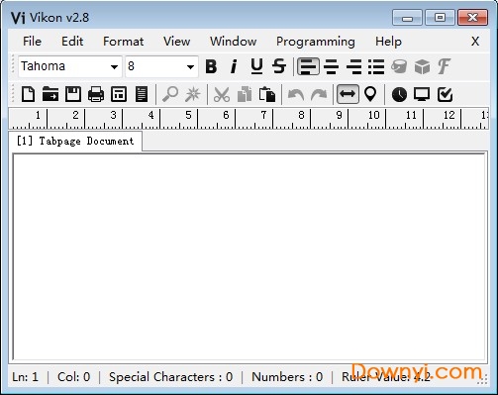
Task: Open the Window menu
Action: [x=233, y=42]
